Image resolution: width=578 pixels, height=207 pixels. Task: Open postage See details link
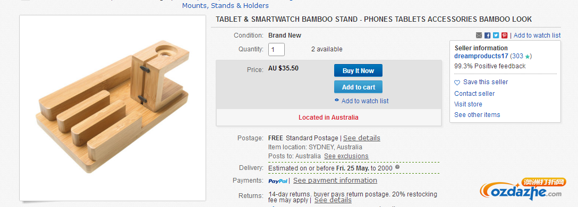point(362,138)
